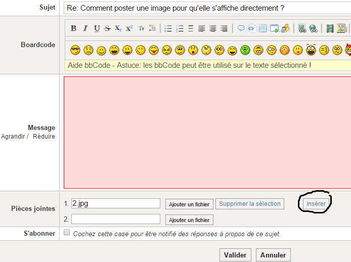351x262 pixels.
Task: Hide text from guests icon
Action: point(285,28)
